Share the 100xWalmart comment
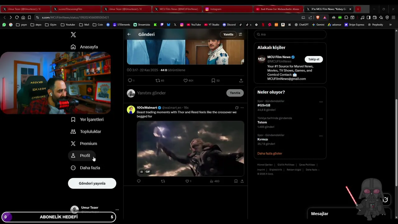This screenshot has width=398, height=224. (x=242, y=181)
